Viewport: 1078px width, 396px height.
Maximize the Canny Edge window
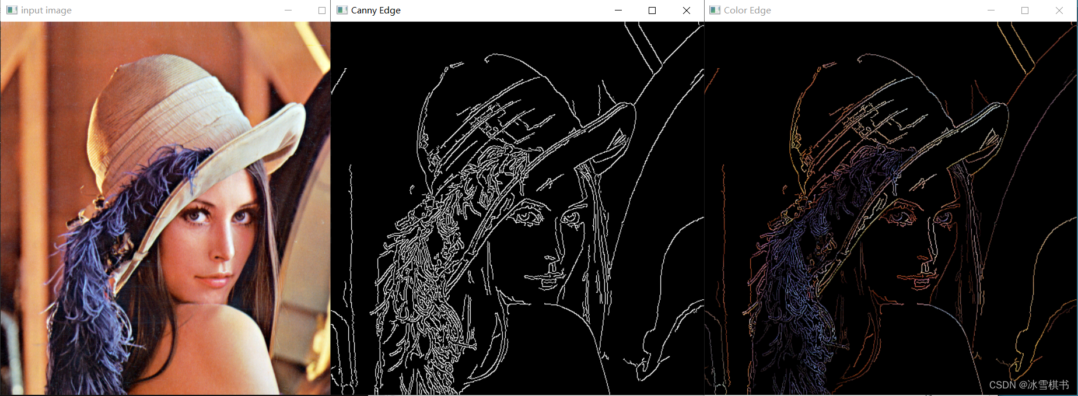(652, 10)
